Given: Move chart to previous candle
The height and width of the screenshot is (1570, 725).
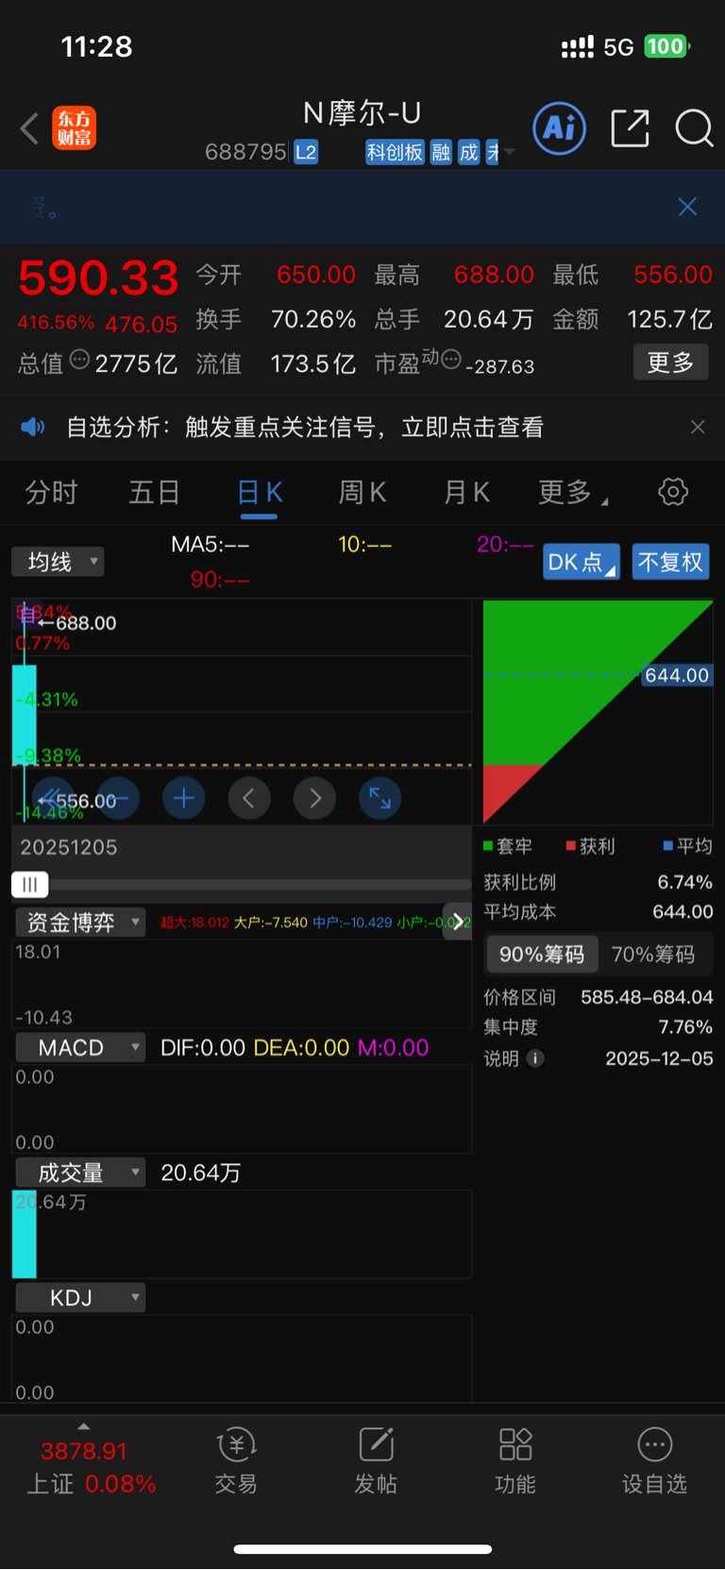Looking at the screenshot, I should click(x=249, y=799).
